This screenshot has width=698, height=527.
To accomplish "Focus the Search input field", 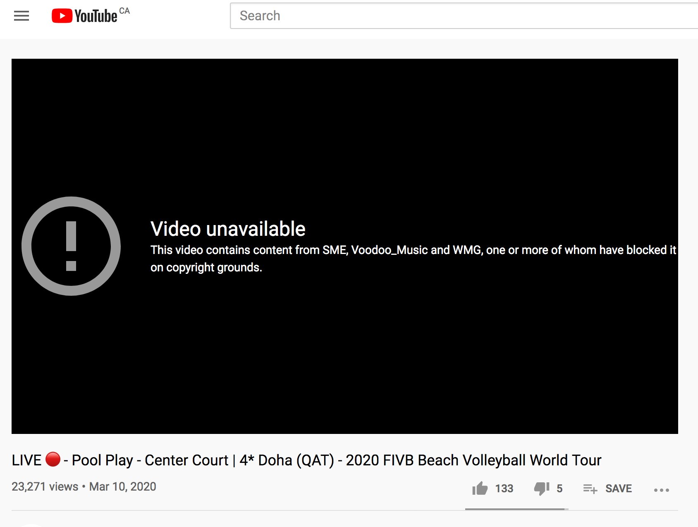I will 464,16.
